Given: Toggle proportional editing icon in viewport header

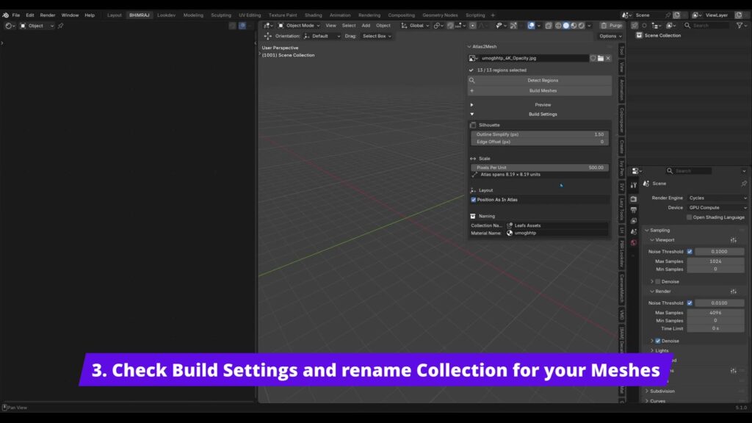Looking at the screenshot, I should coord(472,26).
